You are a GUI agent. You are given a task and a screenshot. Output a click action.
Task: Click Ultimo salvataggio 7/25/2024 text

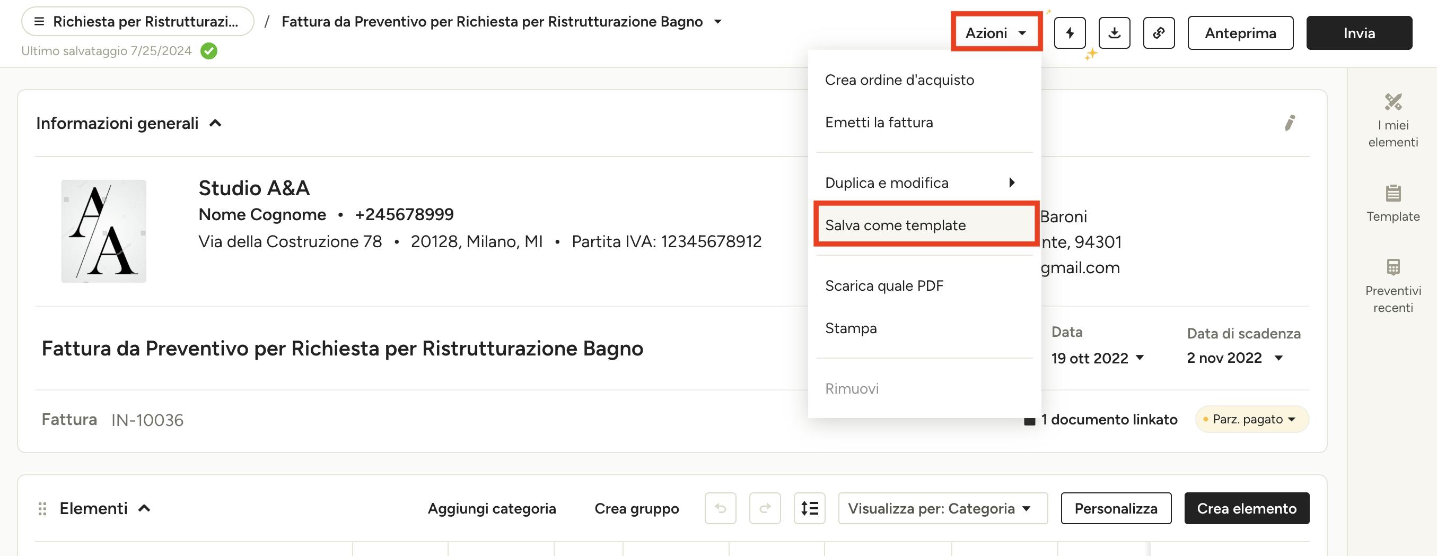(x=106, y=51)
